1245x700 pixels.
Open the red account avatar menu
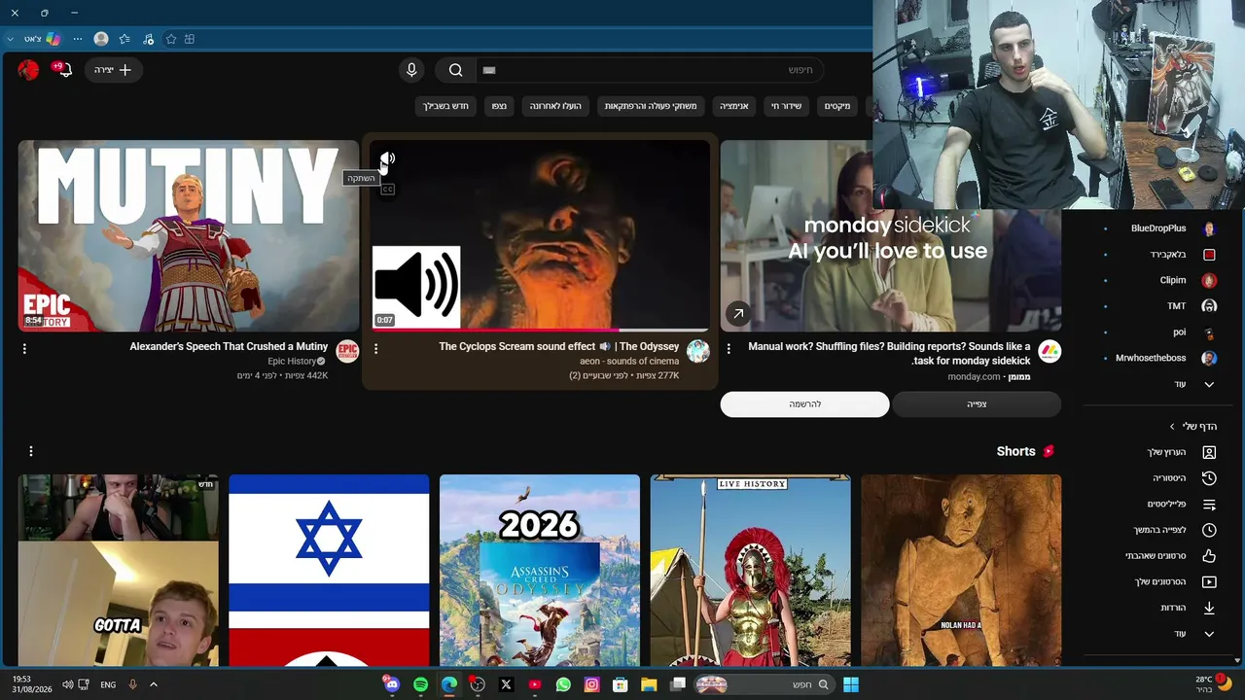(x=28, y=70)
